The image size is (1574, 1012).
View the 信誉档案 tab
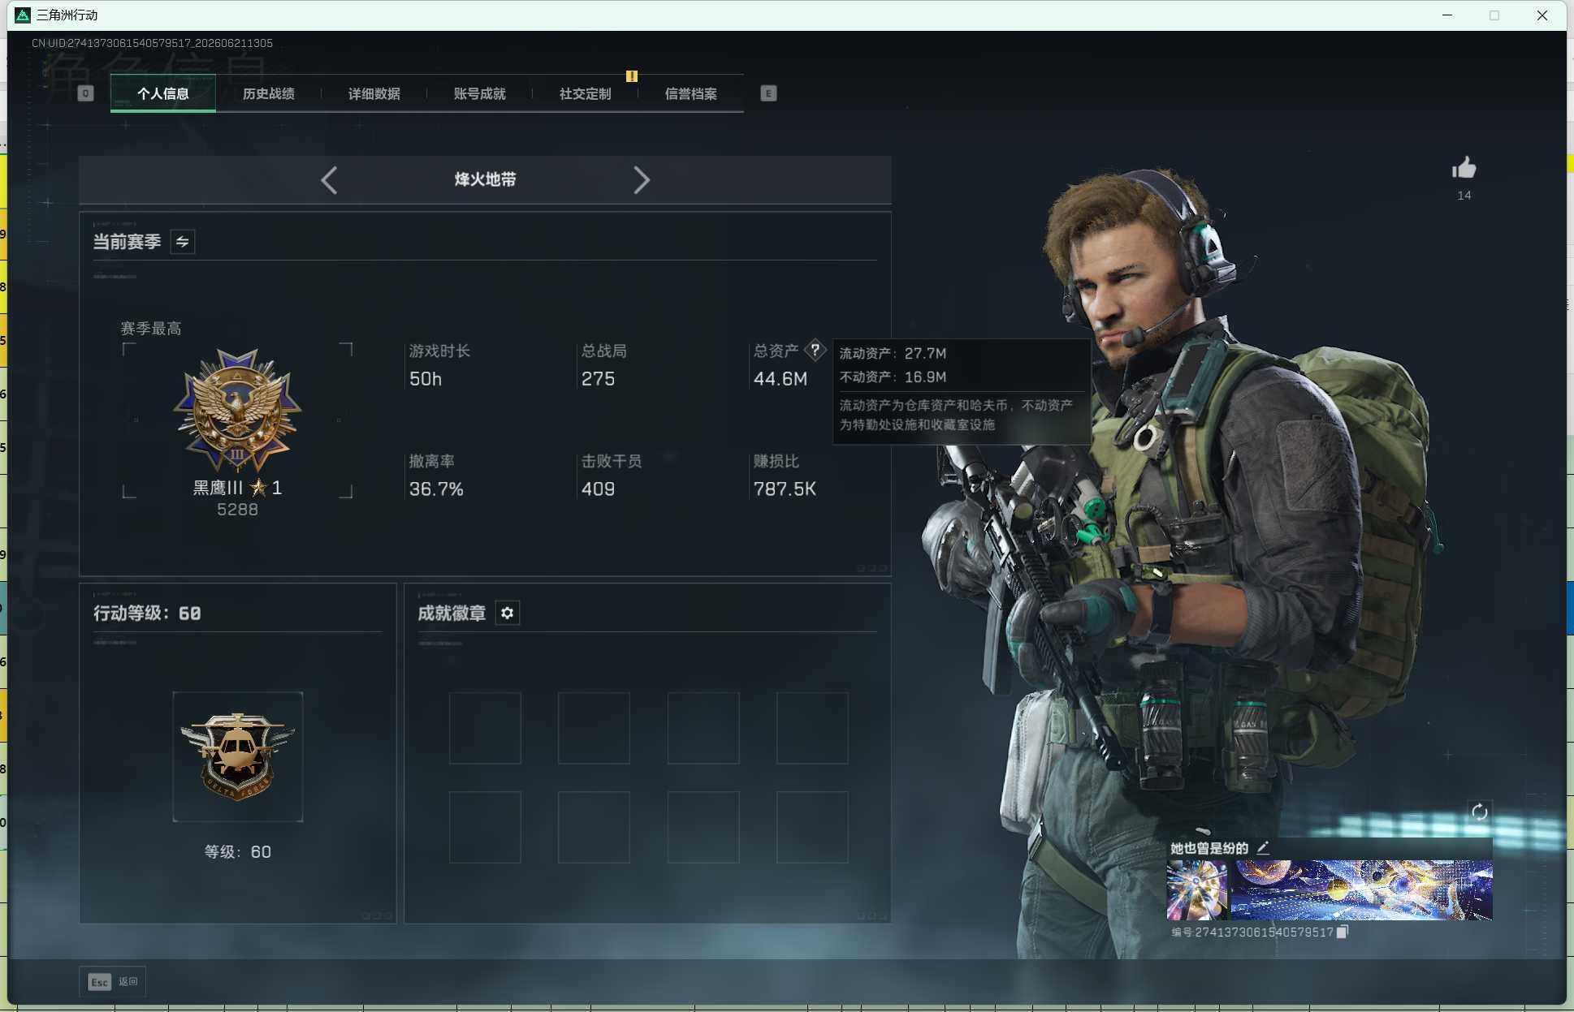tap(691, 93)
